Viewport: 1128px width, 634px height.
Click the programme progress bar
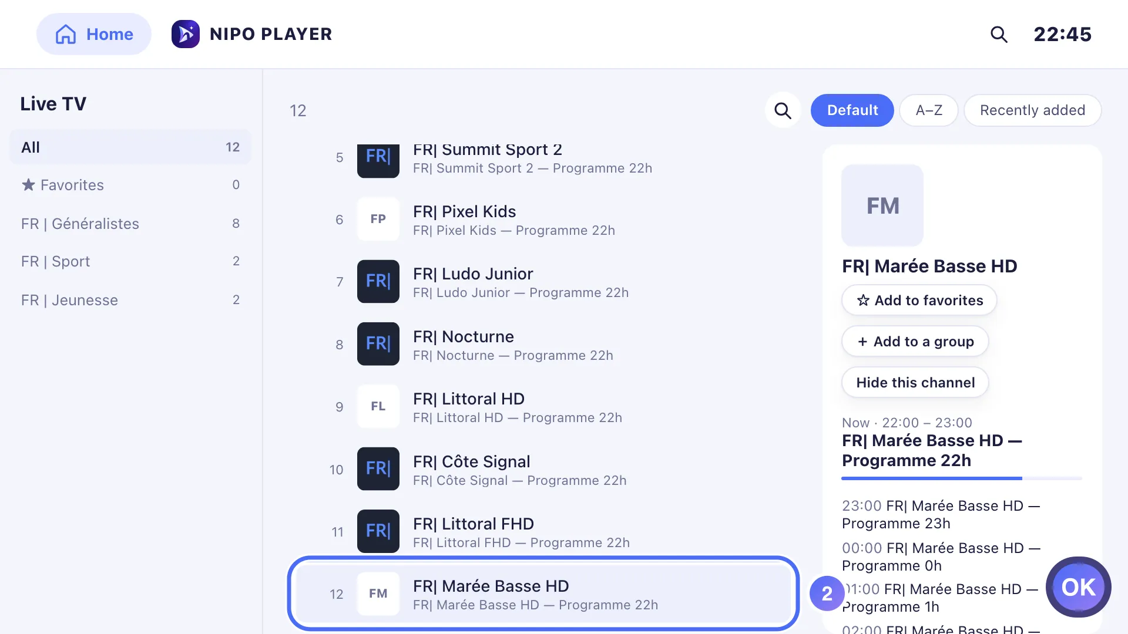962,478
